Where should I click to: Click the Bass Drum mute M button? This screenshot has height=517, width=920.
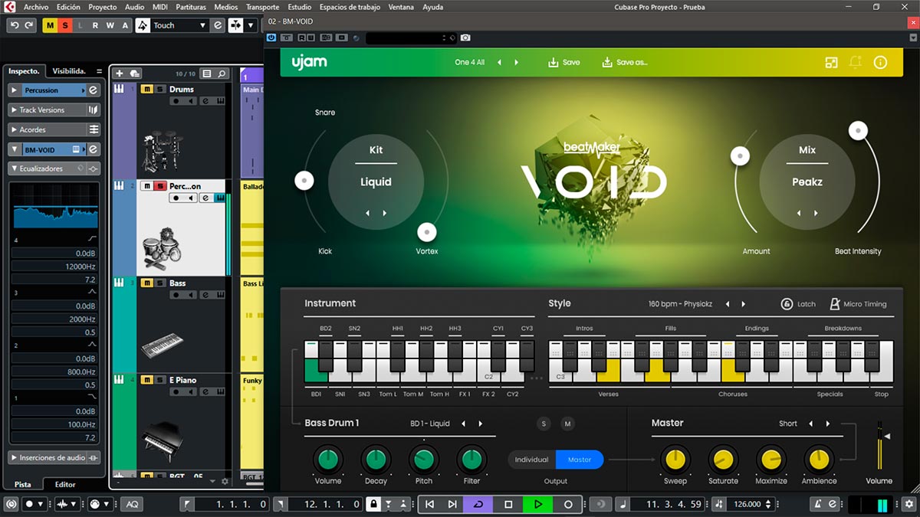[x=567, y=424]
